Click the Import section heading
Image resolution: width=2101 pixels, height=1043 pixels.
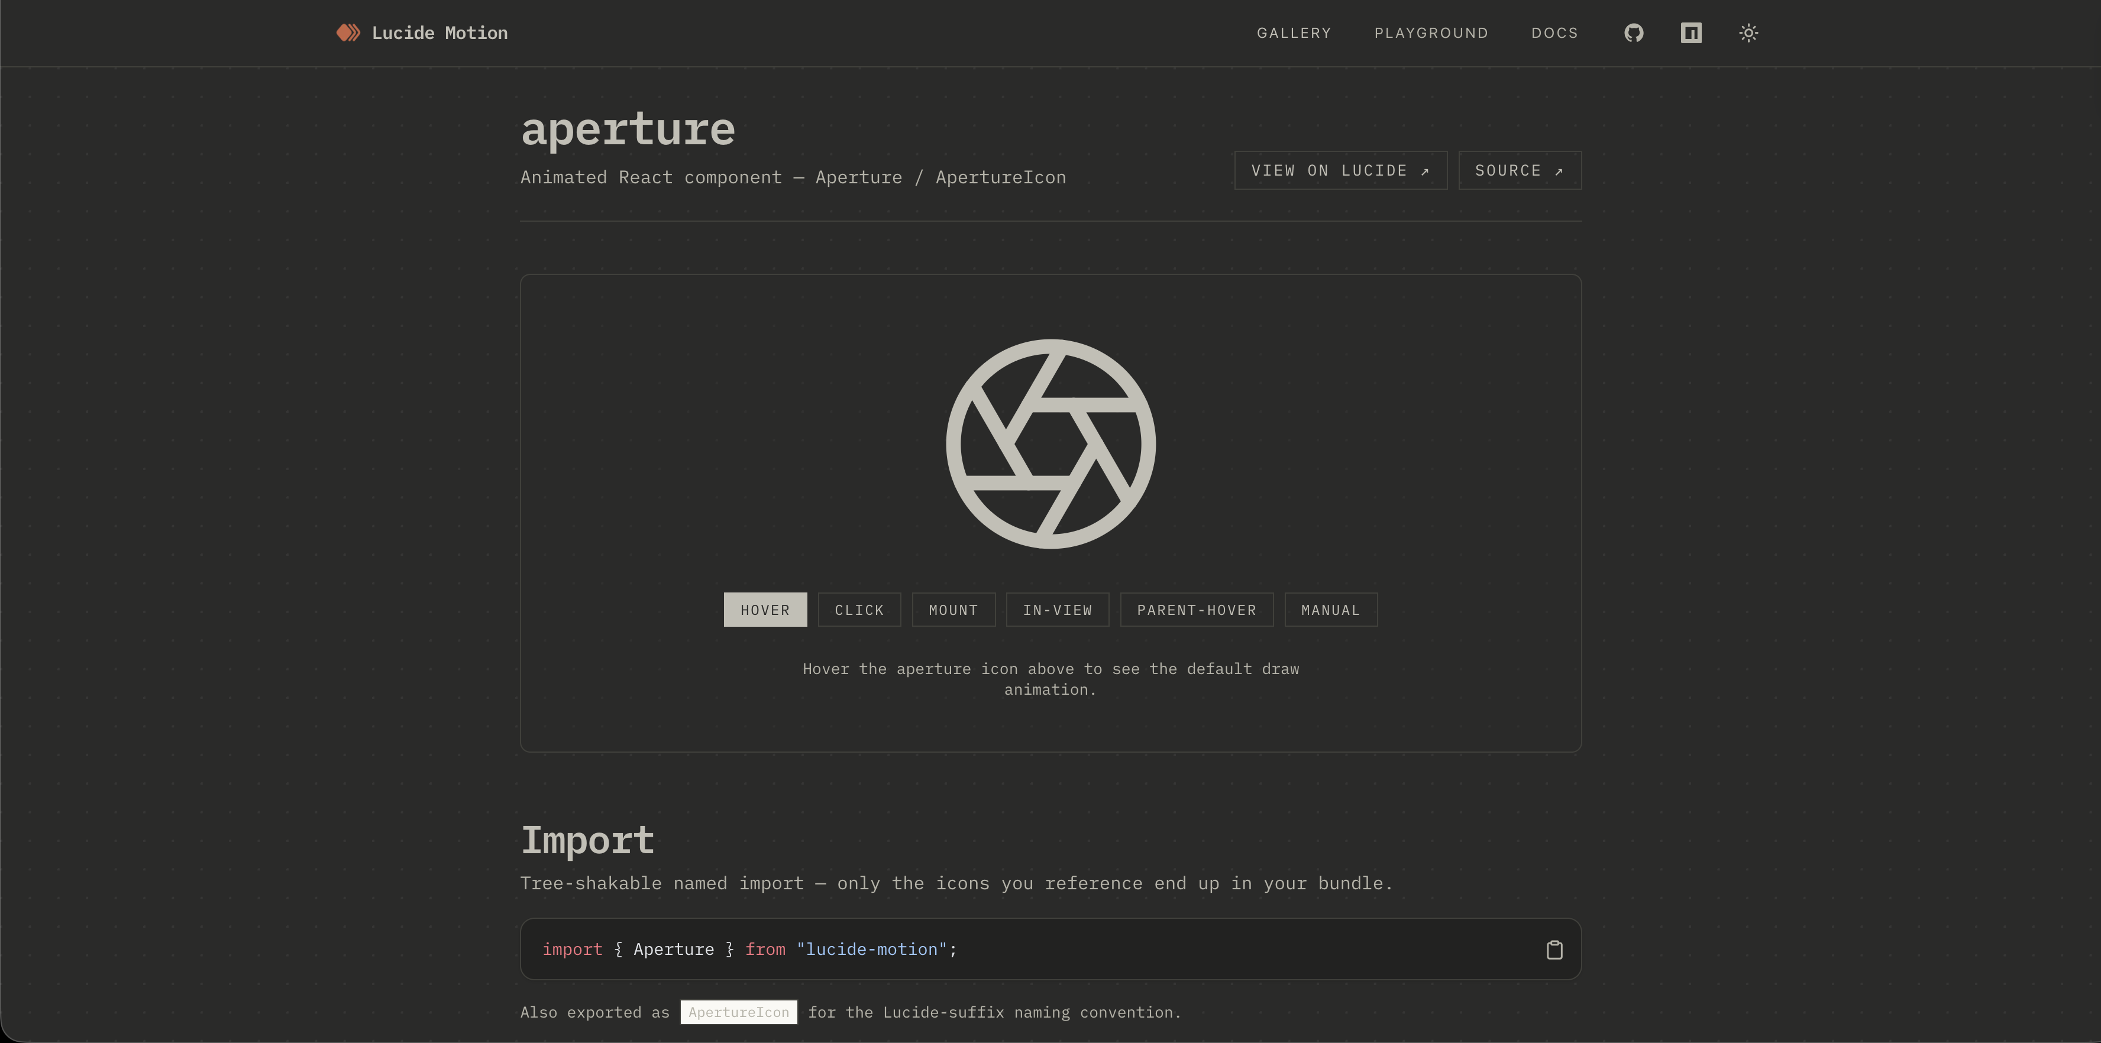click(x=587, y=841)
